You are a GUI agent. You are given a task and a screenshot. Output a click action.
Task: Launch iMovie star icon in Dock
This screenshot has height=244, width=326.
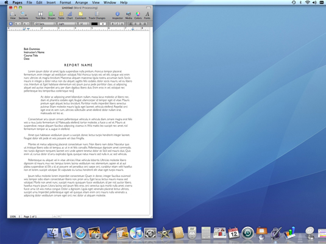[164, 233]
